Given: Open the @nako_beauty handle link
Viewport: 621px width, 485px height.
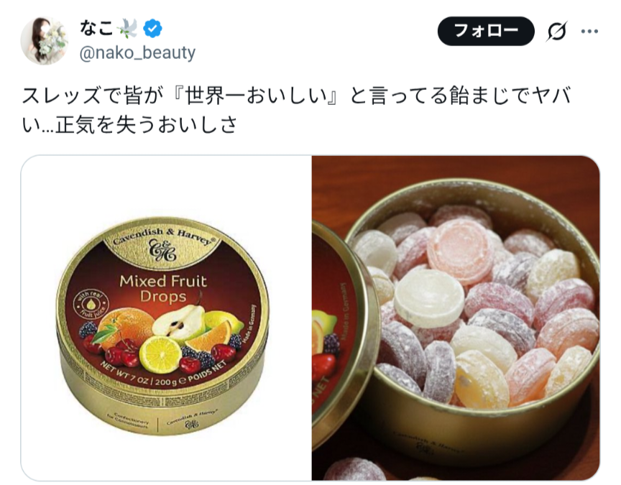Looking at the screenshot, I should pyautogui.click(x=137, y=52).
